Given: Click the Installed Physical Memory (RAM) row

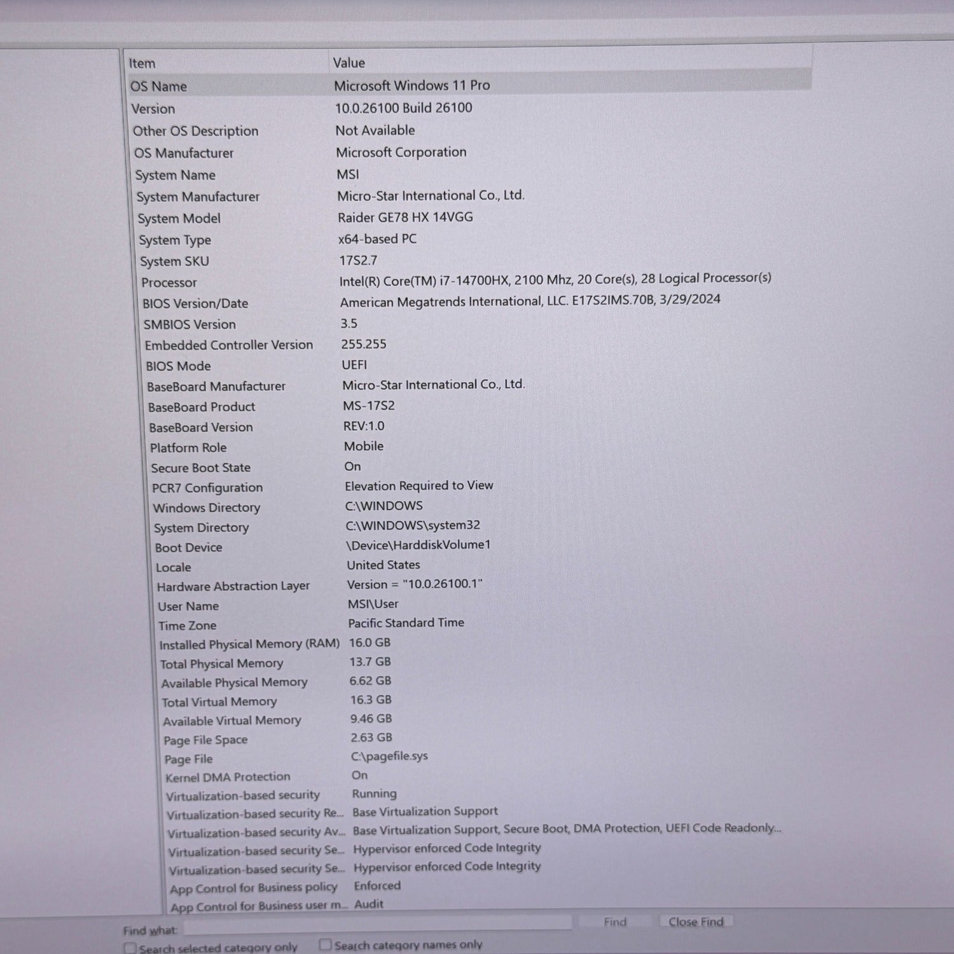Looking at the screenshot, I should (x=249, y=644).
